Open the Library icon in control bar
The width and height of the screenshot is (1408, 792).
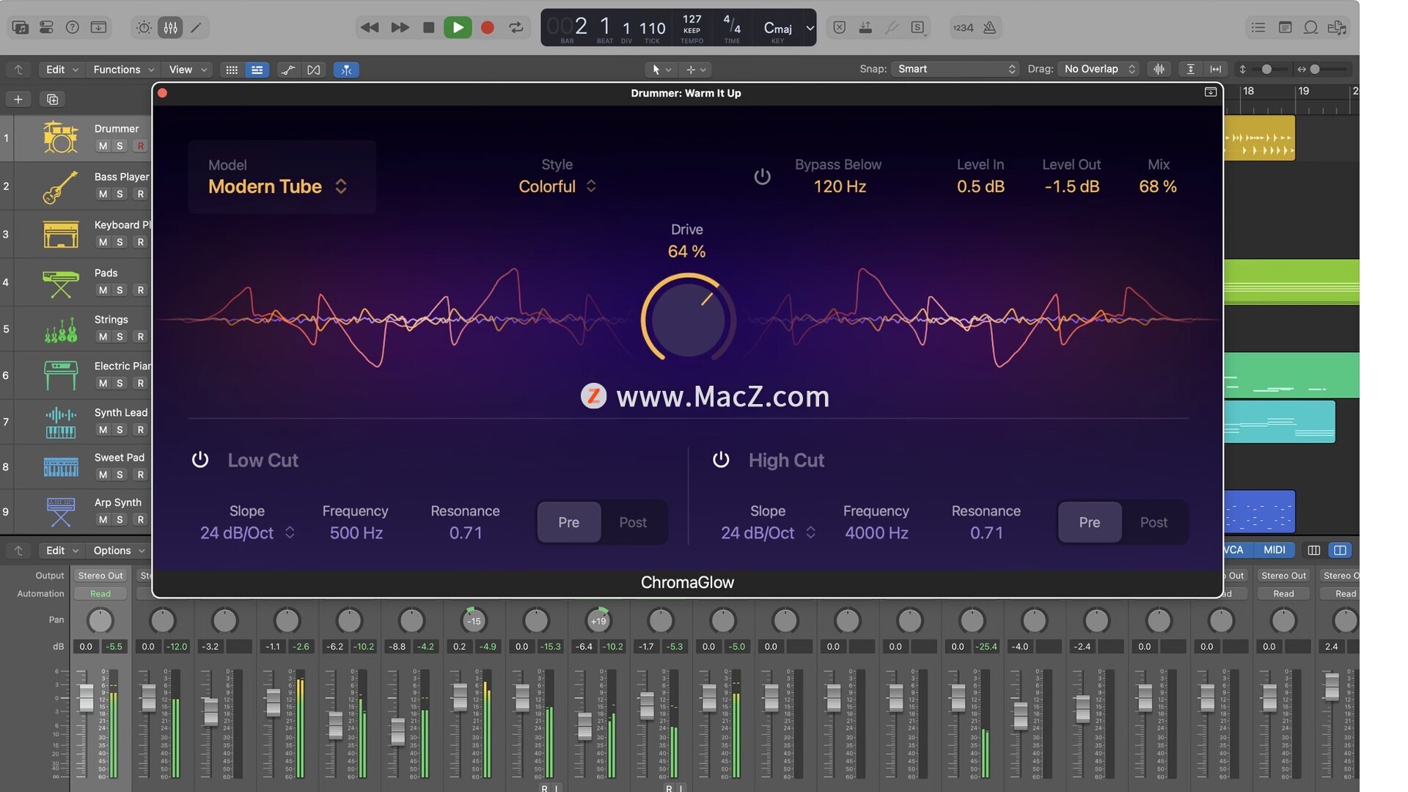(21, 28)
